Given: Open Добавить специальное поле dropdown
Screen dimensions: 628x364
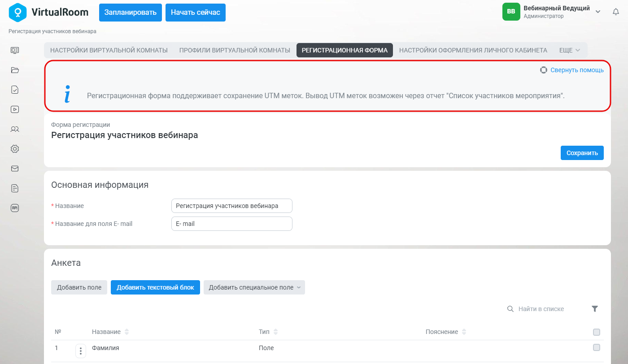Looking at the screenshot, I should (x=254, y=287).
